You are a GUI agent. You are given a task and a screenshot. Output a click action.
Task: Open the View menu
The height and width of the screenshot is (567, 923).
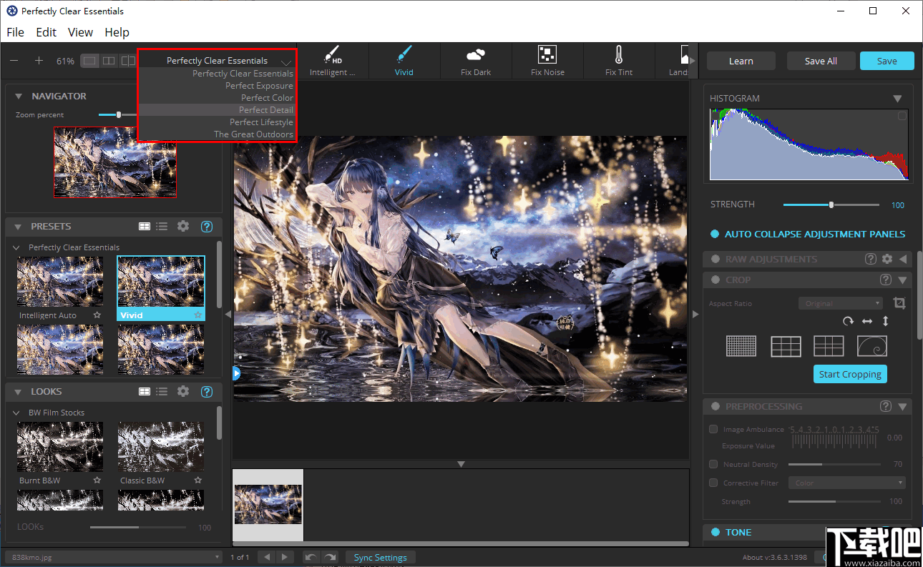[80, 32]
